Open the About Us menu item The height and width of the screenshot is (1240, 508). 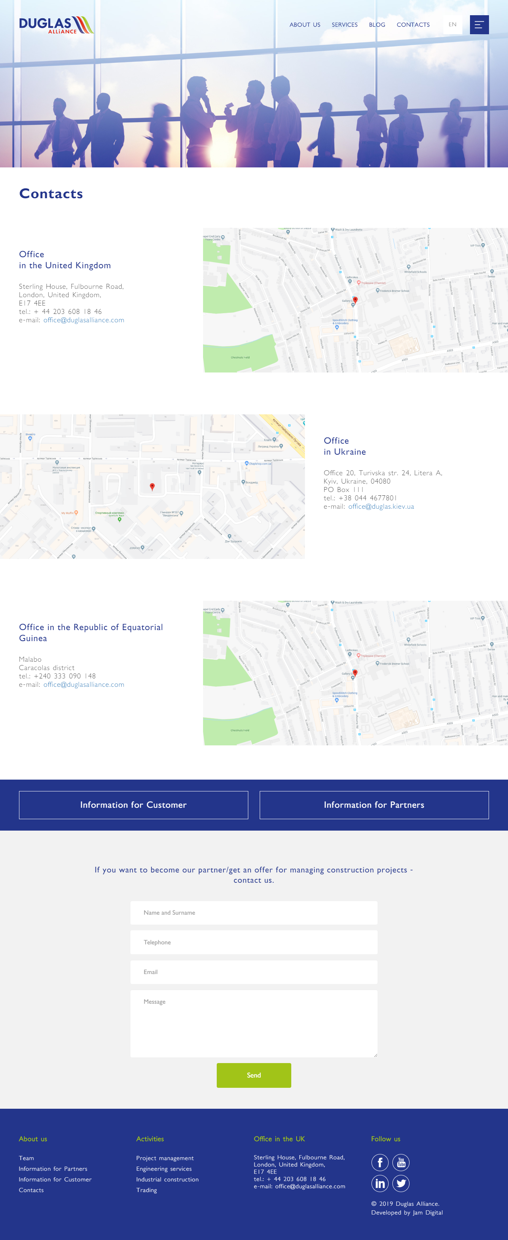[305, 25]
